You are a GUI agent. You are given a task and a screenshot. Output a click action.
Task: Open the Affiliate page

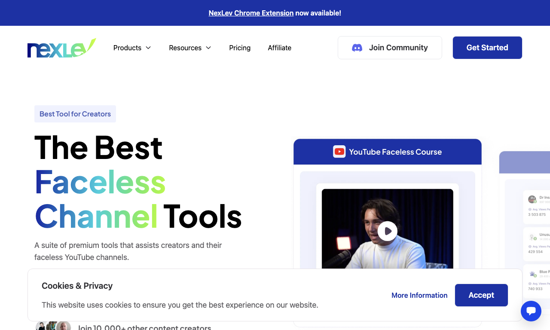tap(280, 48)
